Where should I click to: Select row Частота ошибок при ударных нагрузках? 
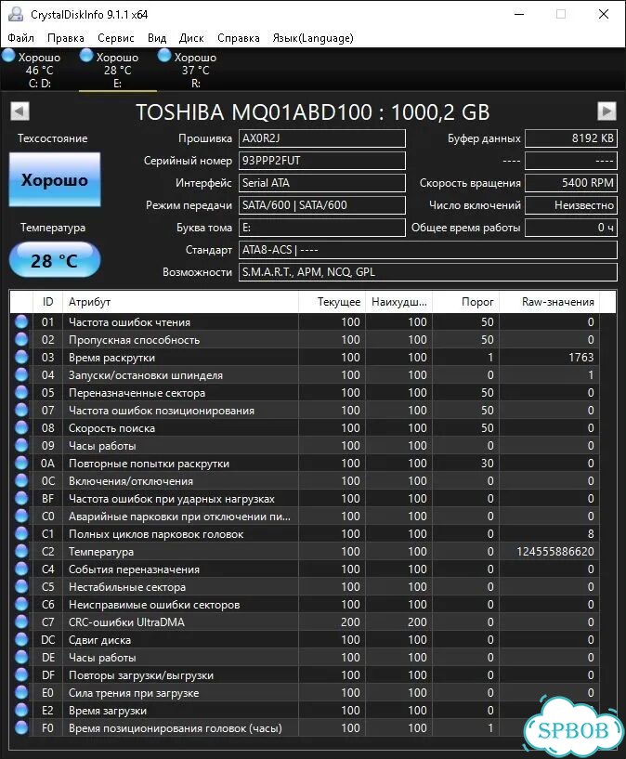coord(305,499)
